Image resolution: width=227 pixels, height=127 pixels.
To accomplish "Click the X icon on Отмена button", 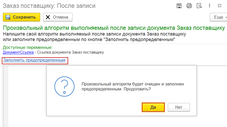I will coord(48,17).
